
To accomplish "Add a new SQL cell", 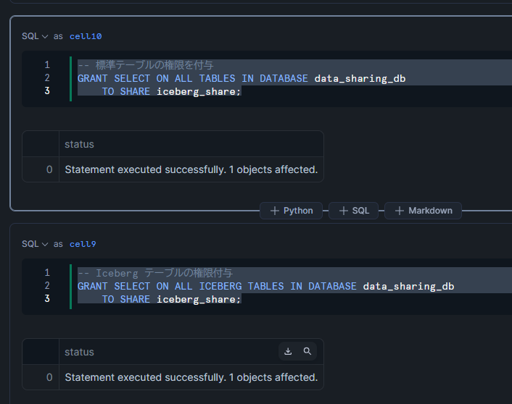I will click(354, 211).
